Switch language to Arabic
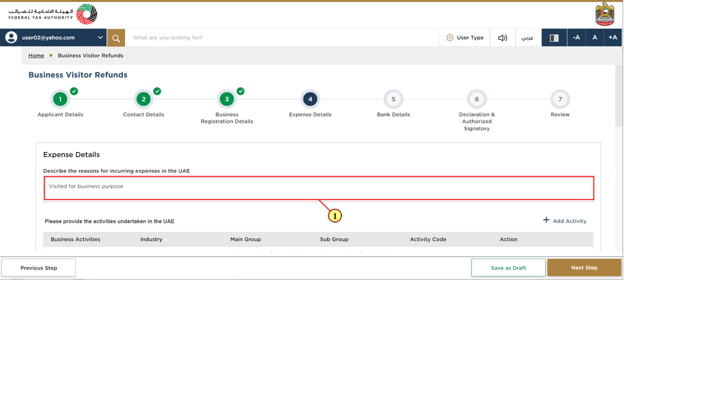 [x=528, y=38]
